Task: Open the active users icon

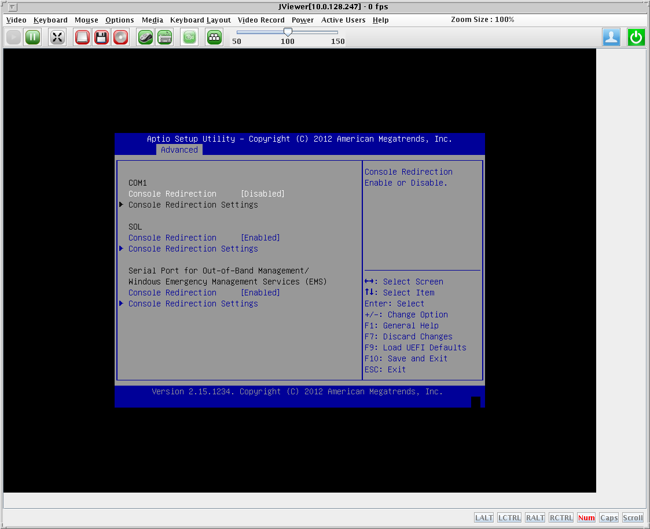Action: 611,38
